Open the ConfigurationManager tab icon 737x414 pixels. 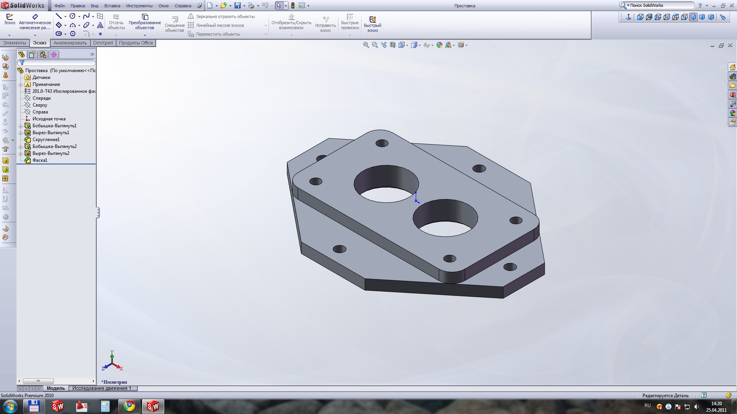click(43, 54)
